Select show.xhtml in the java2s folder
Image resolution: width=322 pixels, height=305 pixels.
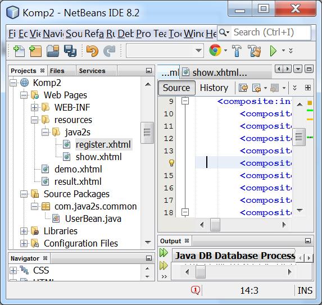pos(98,157)
